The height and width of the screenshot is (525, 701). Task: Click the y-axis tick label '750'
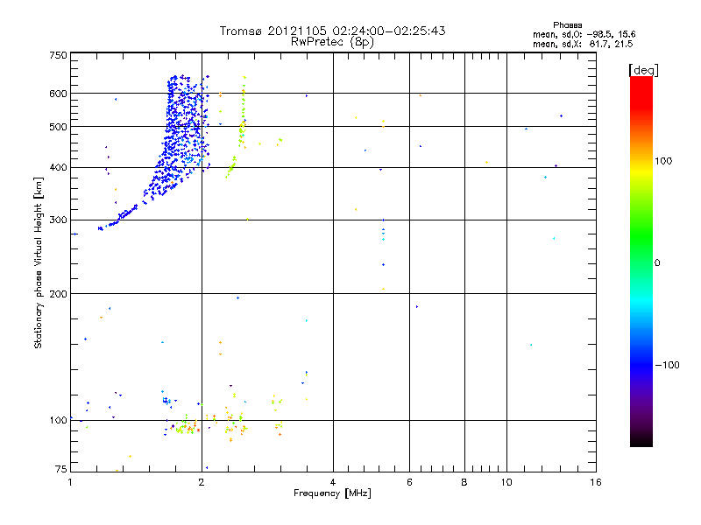point(58,55)
